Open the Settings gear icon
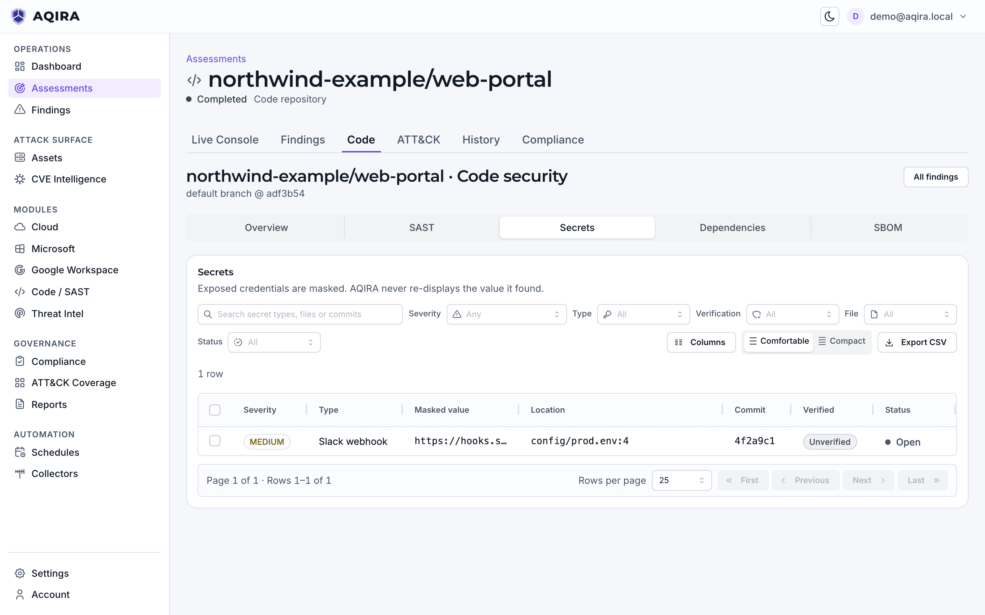Image resolution: width=985 pixels, height=615 pixels. pos(19,573)
